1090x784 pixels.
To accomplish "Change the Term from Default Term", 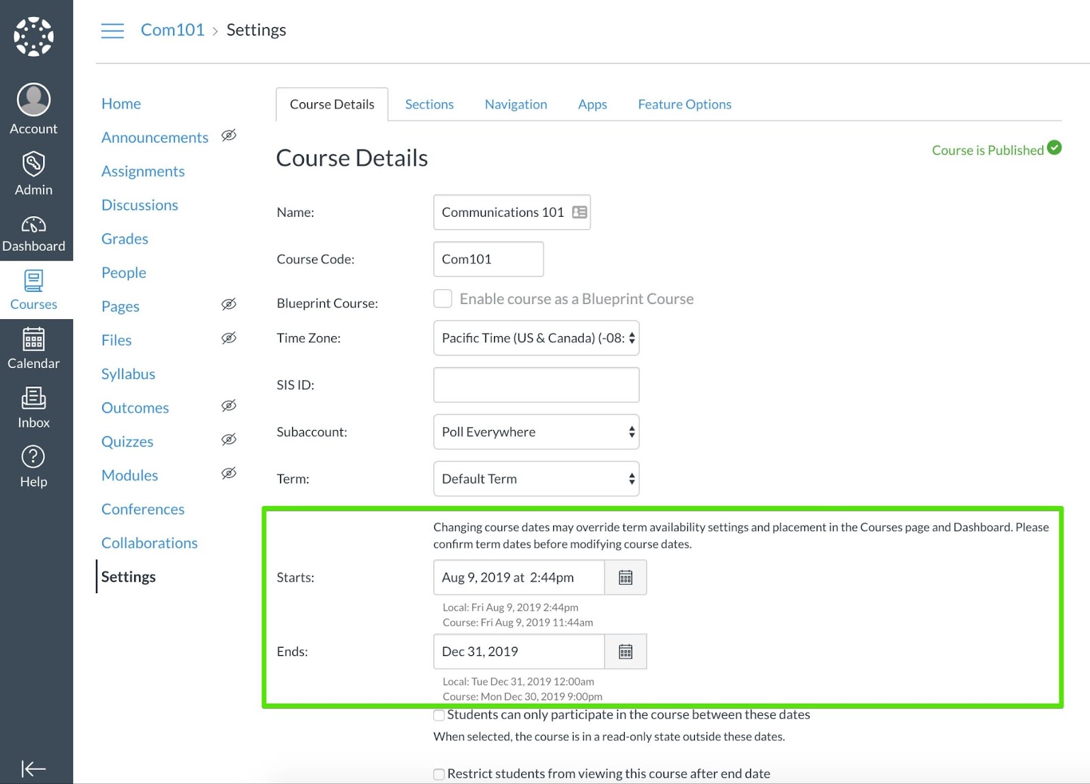I will [x=535, y=479].
